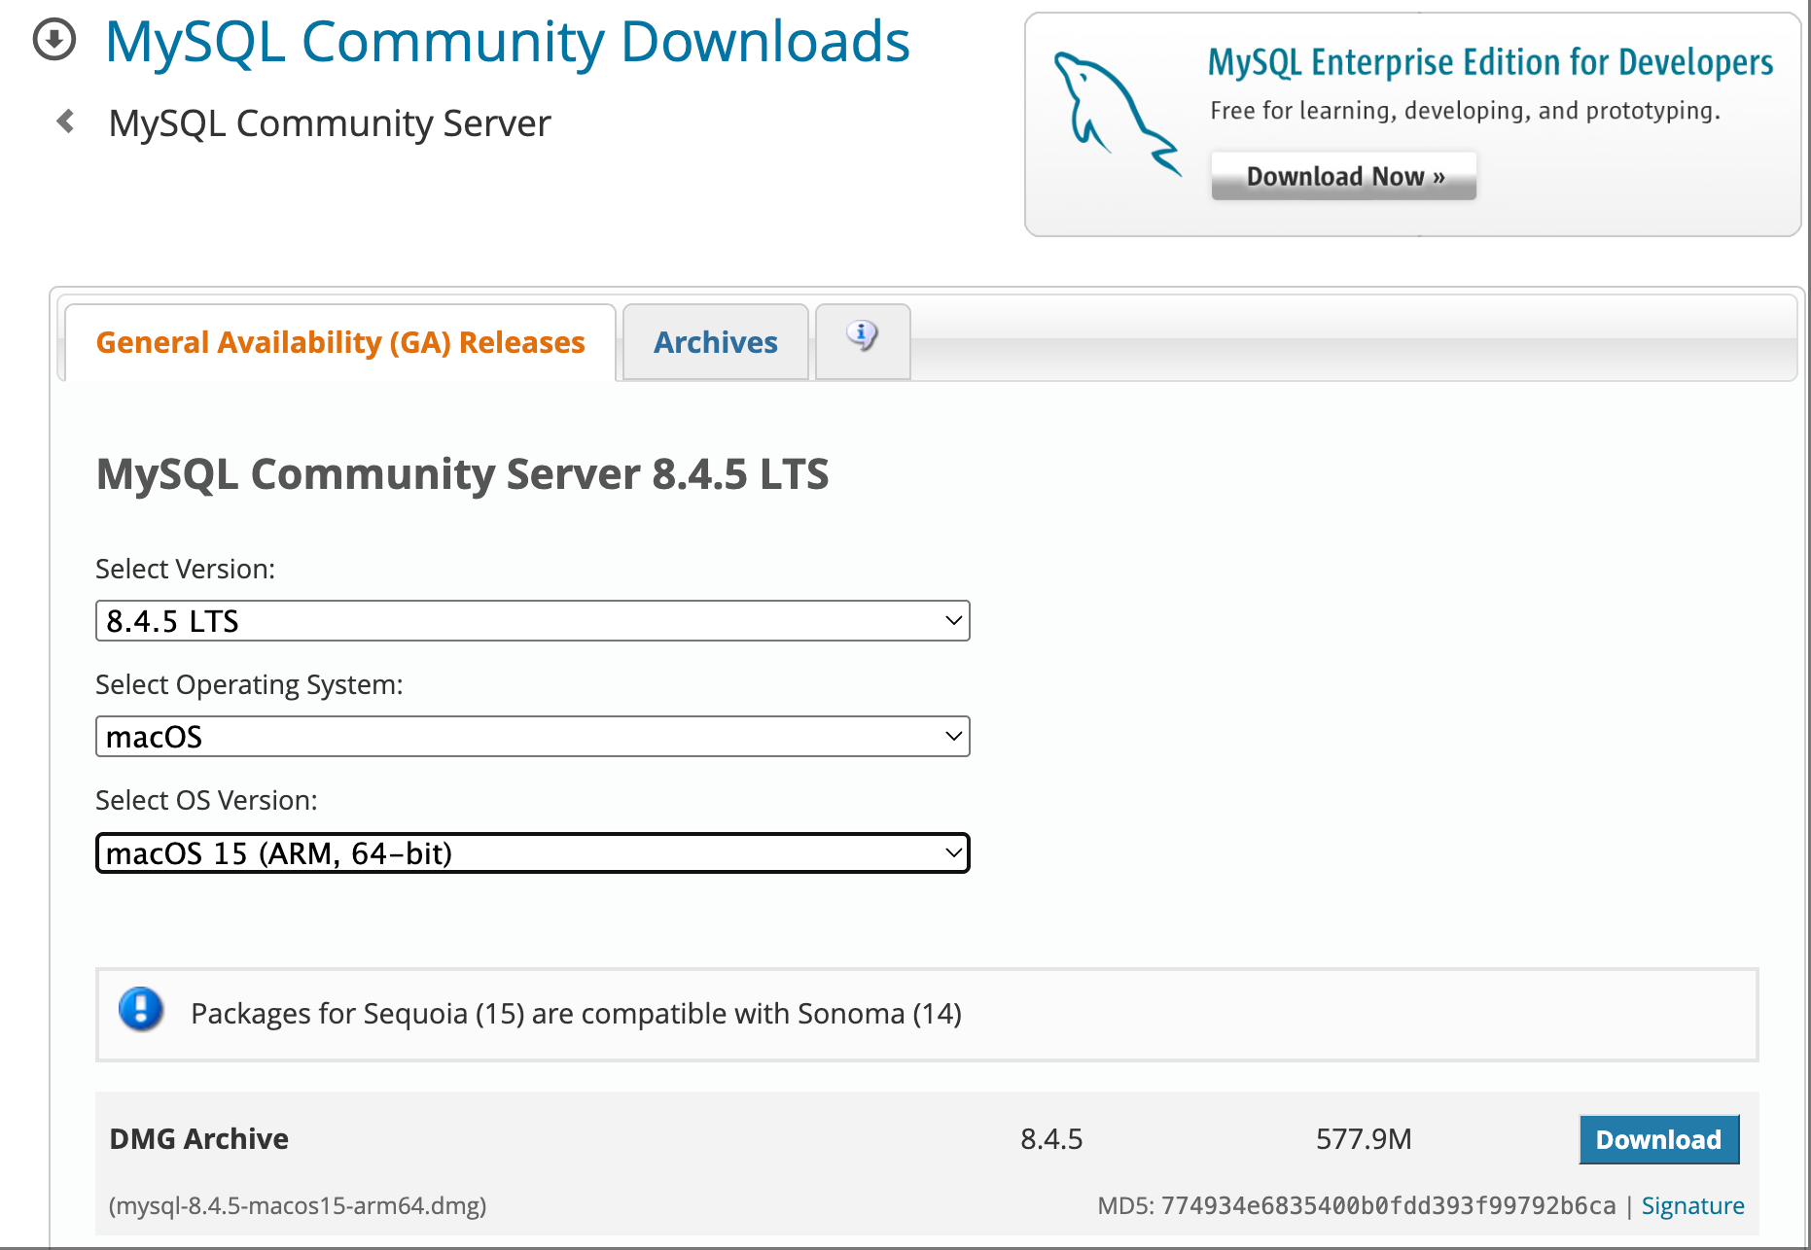Click Download Now in the Enterprise Edition banner
Image resolution: width=1811 pixels, height=1250 pixels.
tap(1343, 176)
